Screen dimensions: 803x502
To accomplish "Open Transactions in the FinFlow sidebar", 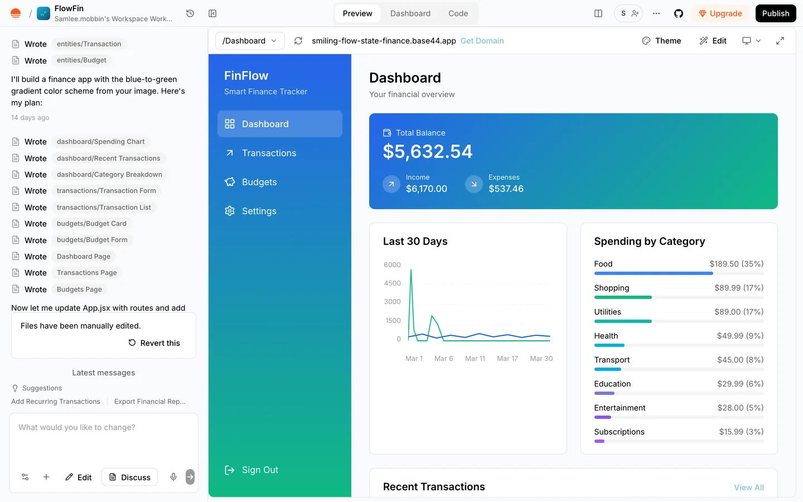I will tap(280, 153).
